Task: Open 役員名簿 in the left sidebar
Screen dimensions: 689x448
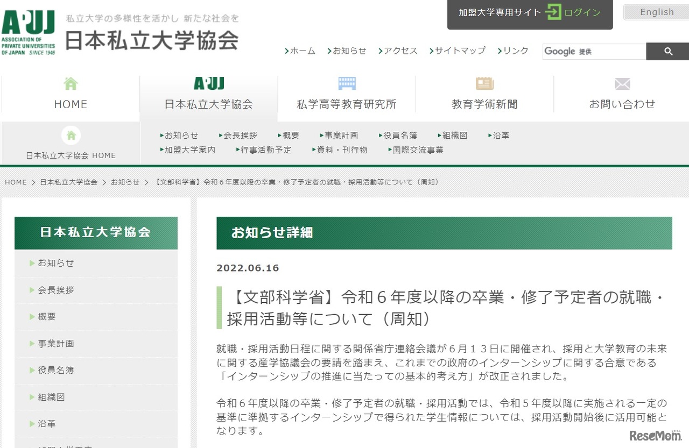Action: [96, 371]
